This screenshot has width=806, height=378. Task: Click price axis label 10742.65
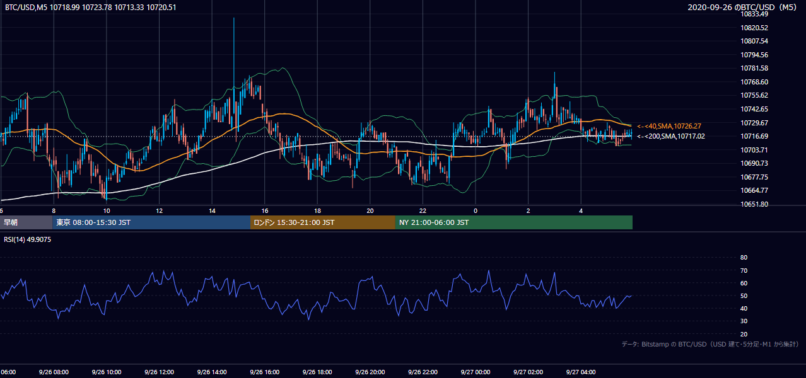pyautogui.click(x=754, y=109)
